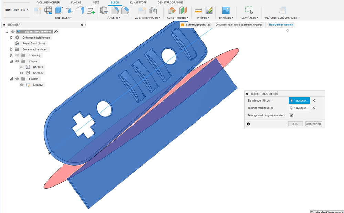Open Flächen zurückfalten dropdown menu
This screenshot has height=213, width=344.
282,18
